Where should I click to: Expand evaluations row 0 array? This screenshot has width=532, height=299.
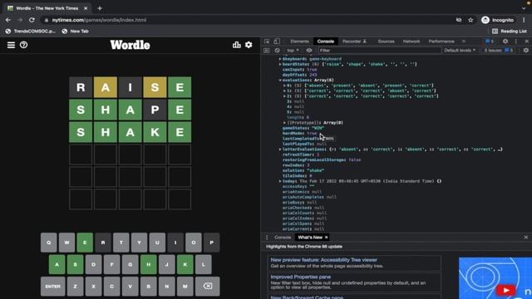284,86
